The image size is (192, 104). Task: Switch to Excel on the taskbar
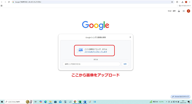pos(80,102)
